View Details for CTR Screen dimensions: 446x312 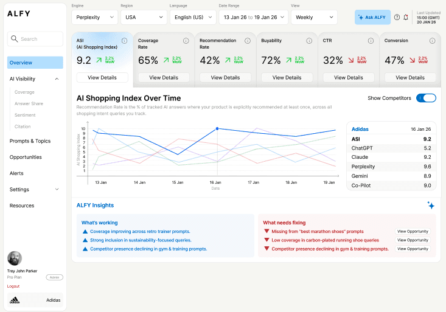[x=349, y=78]
